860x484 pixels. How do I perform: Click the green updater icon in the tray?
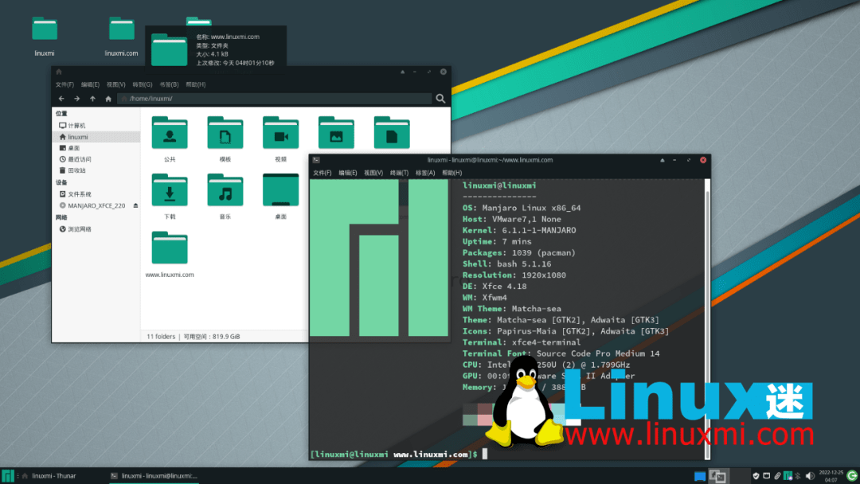[x=852, y=476]
